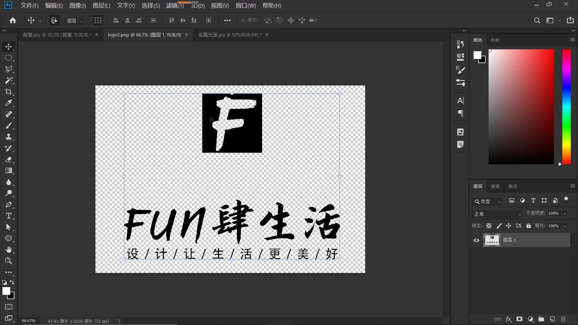Select the Type tool

point(9,216)
